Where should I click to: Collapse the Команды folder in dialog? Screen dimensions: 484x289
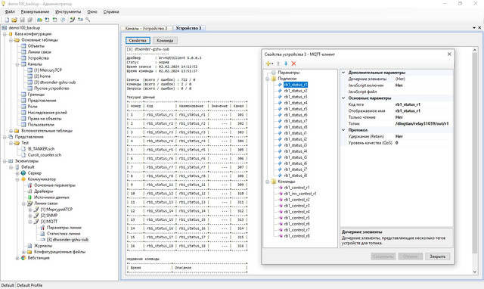pyautogui.click(x=267, y=182)
